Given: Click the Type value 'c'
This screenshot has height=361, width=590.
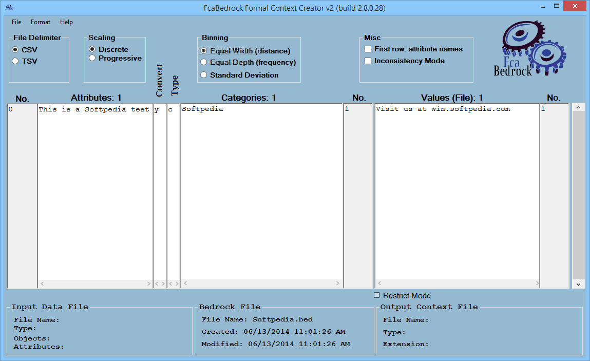Looking at the screenshot, I should point(170,109).
